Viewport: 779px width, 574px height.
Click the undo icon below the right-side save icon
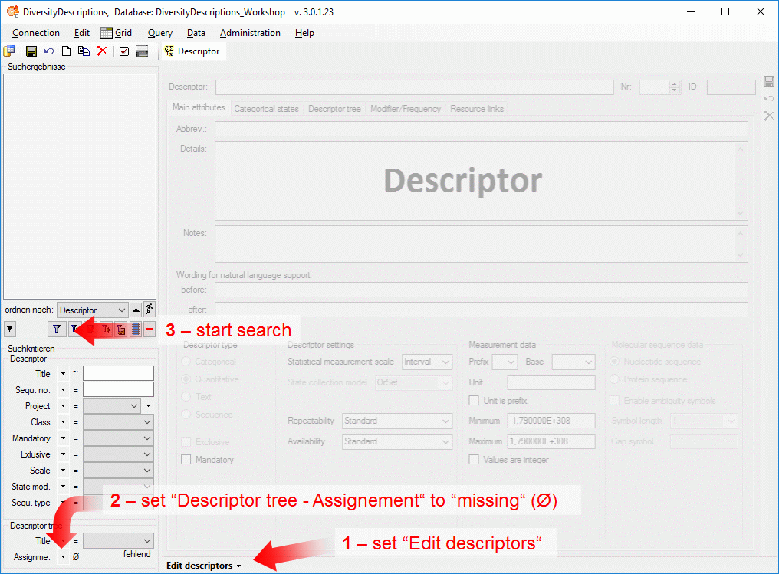tap(769, 99)
